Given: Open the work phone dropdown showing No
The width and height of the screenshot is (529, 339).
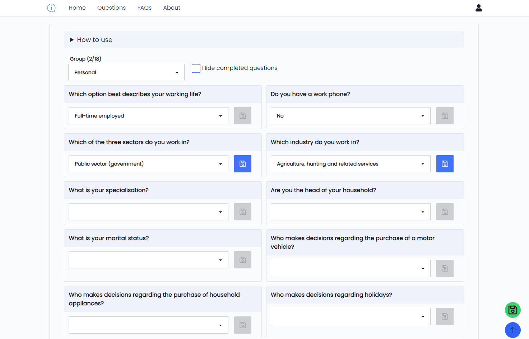Looking at the screenshot, I should (351, 116).
